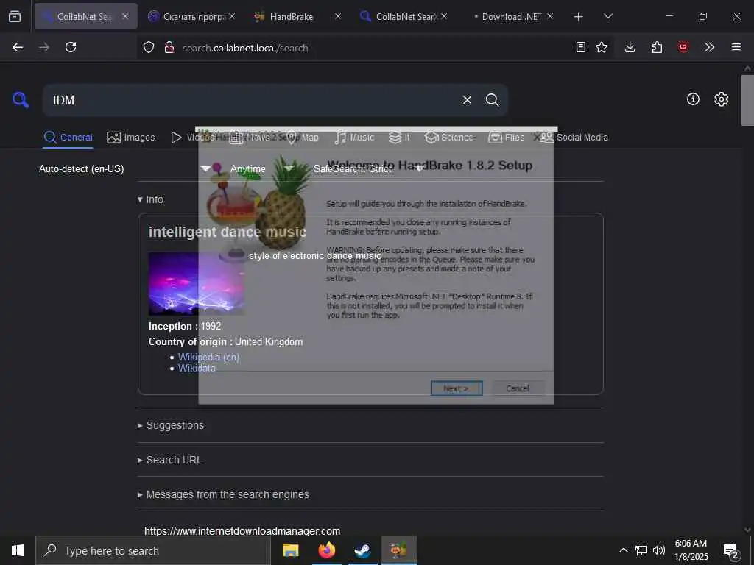
Task: Open Firefox View from the tab bar icon
Action: (x=15, y=16)
